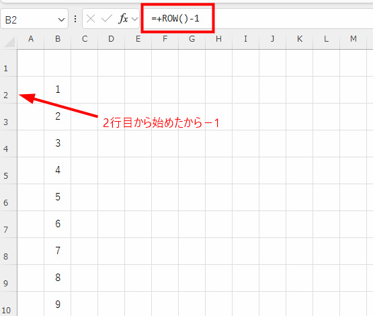This screenshot has height=316, width=373.
Task: Select column H header
Action: [219, 39]
